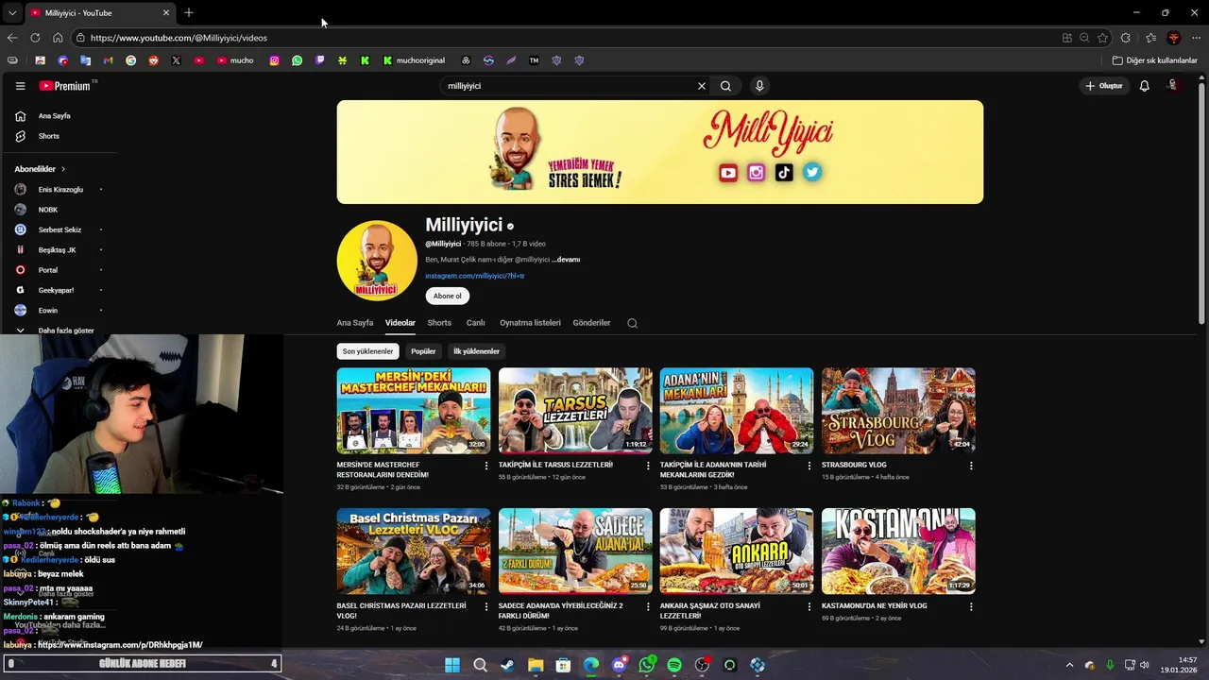Bookmark this page with star icon
Viewport: 1209px width, 680px height.
[1102, 38]
